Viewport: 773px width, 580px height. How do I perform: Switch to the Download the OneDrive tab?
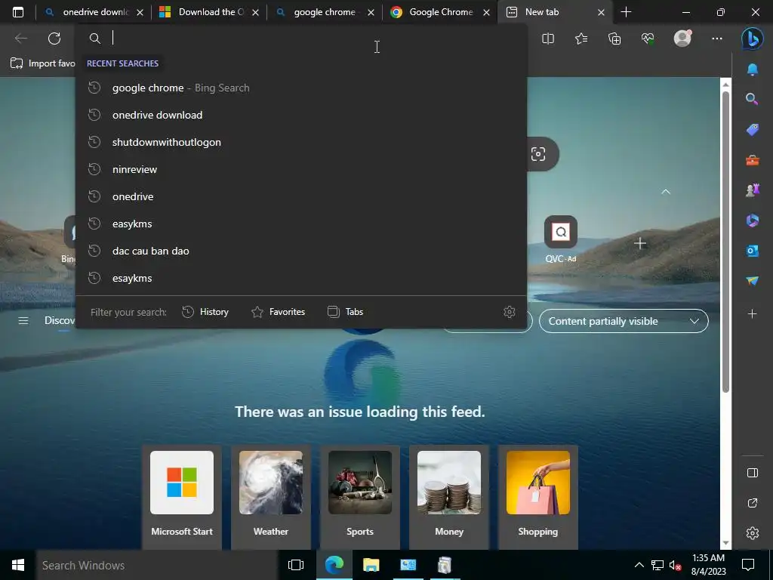(209, 12)
